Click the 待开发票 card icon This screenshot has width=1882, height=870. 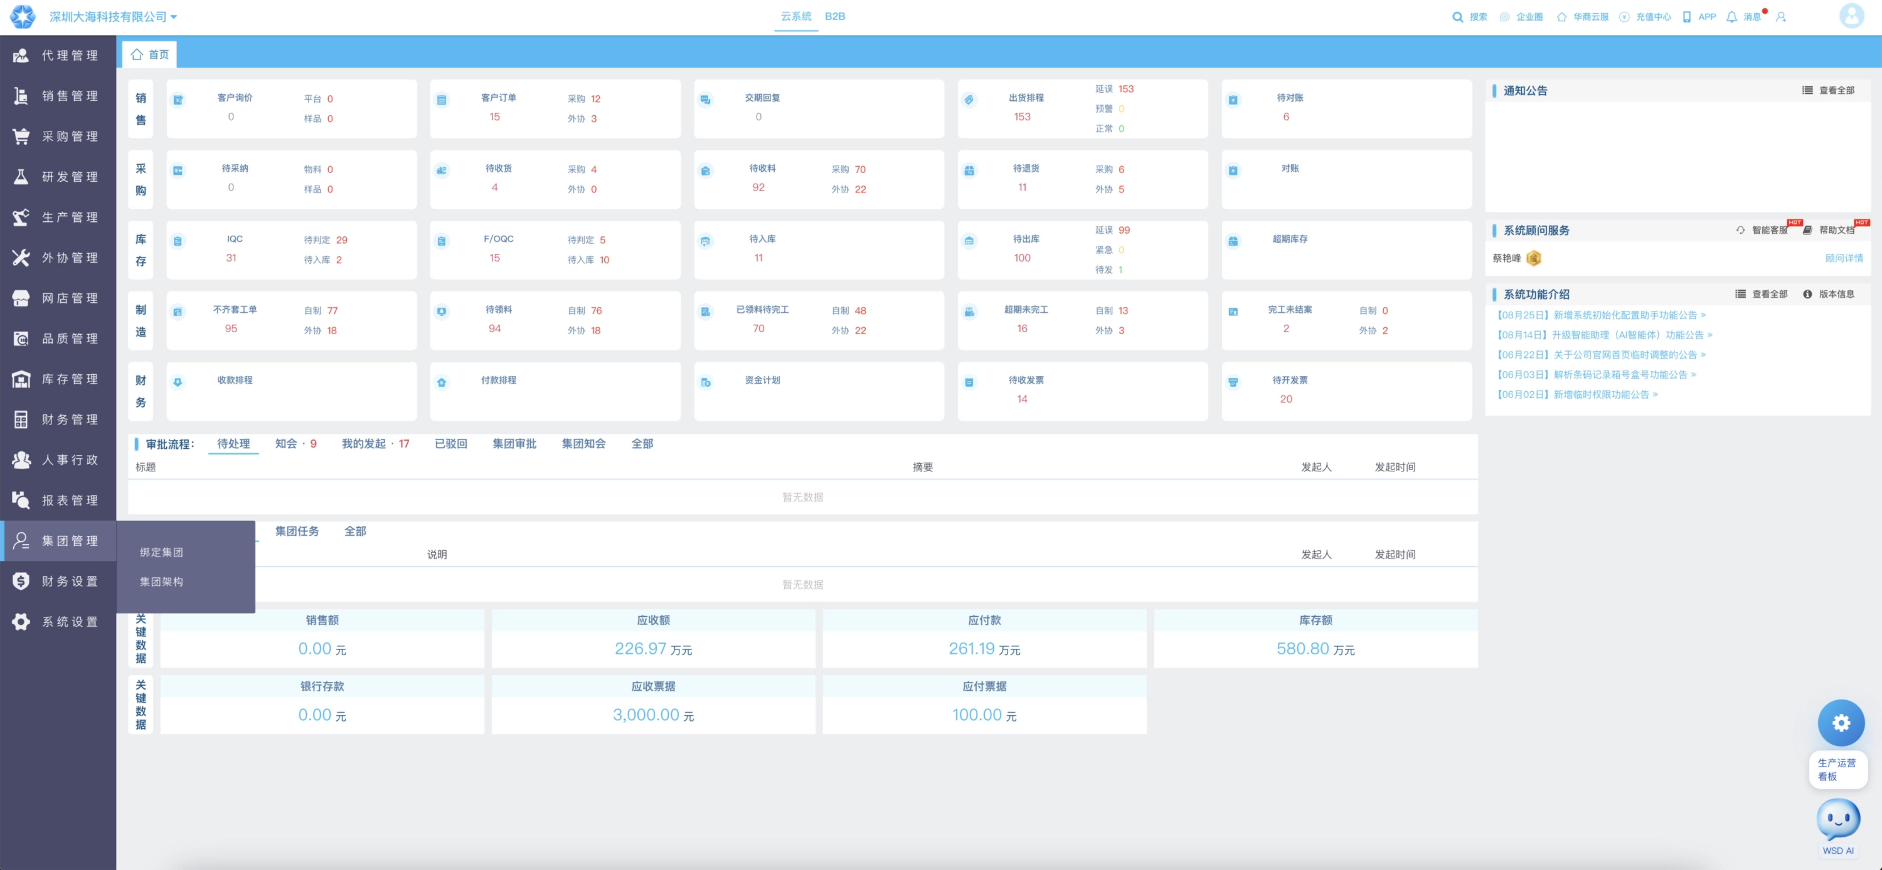(x=1232, y=382)
